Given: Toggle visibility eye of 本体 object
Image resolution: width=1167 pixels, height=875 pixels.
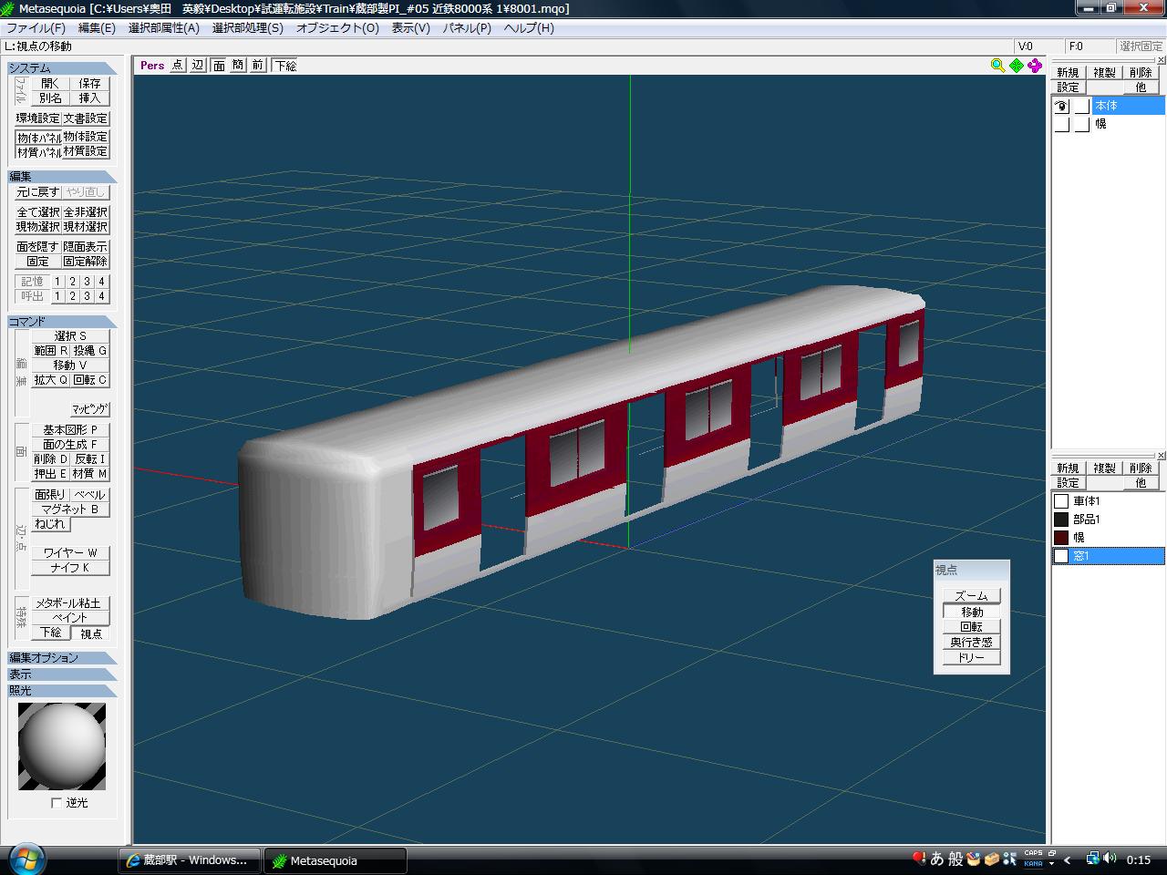Looking at the screenshot, I should 1062,106.
